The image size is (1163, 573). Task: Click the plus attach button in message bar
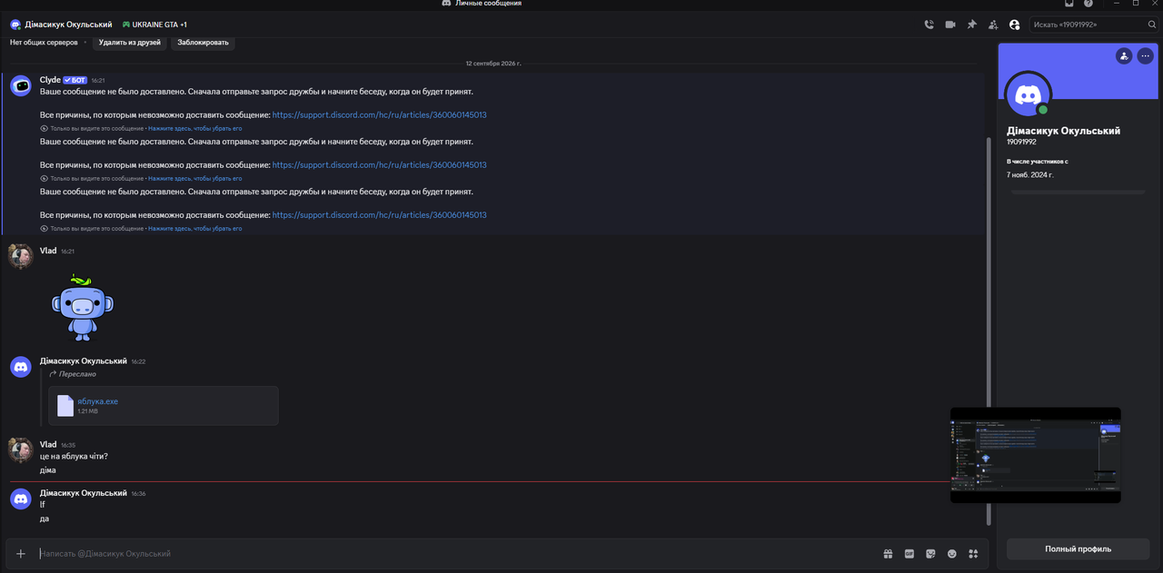click(x=21, y=553)
